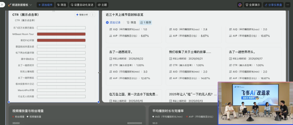Click the AVP value 6.67%

[145, 36]
